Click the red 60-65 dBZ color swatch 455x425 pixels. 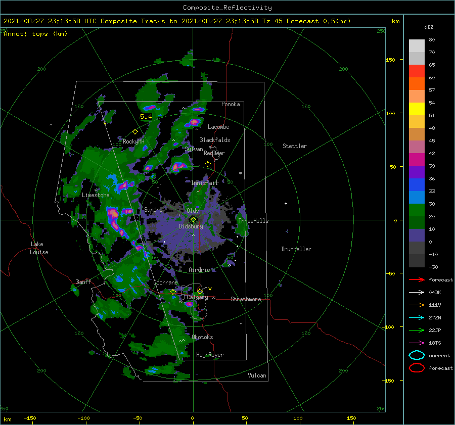pyautogui.click(x=417, y=71)
